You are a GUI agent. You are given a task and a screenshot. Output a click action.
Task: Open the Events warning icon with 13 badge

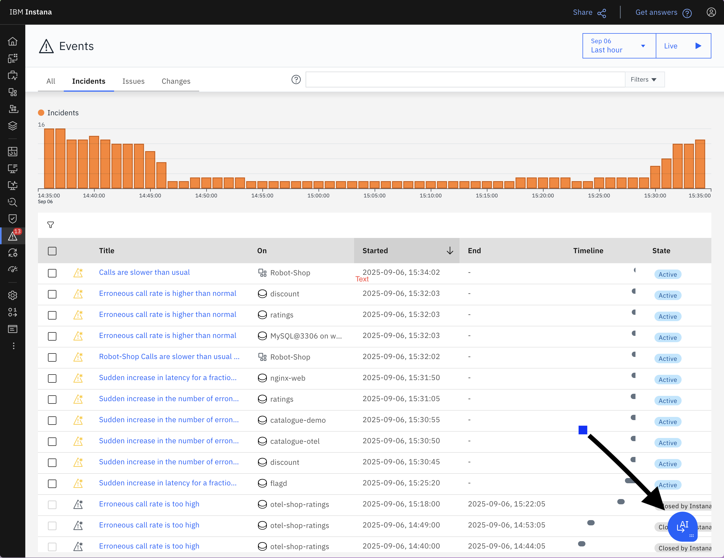coord(13,236)
